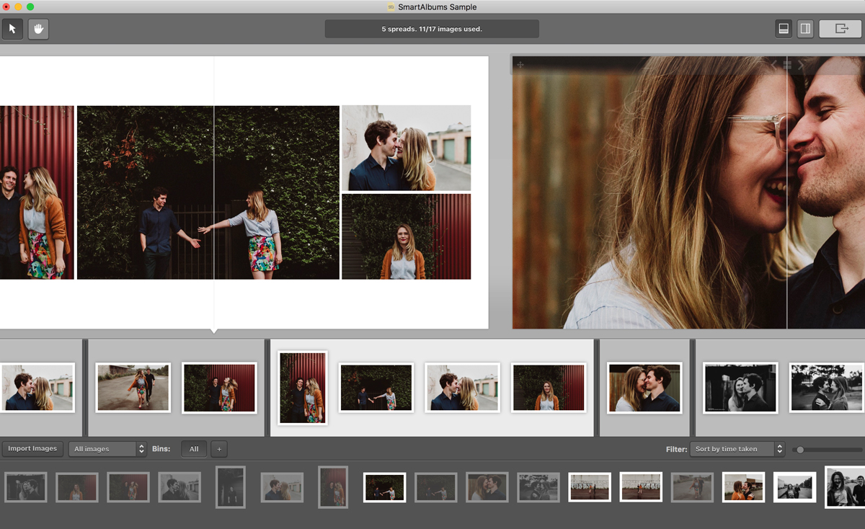Go to next layout with right chevron
Viewport: 865px width, 529px height.
pos(800,65)
